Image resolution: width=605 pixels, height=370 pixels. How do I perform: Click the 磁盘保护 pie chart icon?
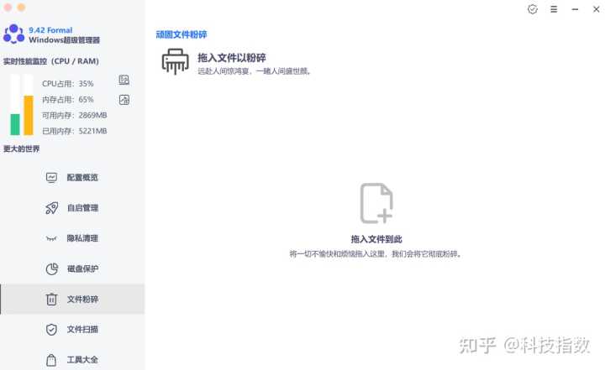coord(52,268)
